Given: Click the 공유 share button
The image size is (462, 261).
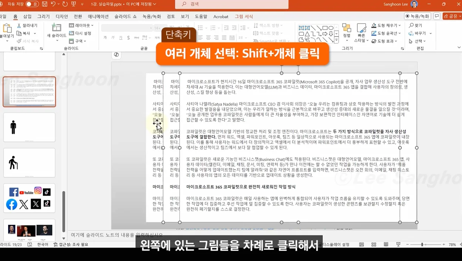Looking at the screenshot, I should pyautogui.click(x=452, y=16).
